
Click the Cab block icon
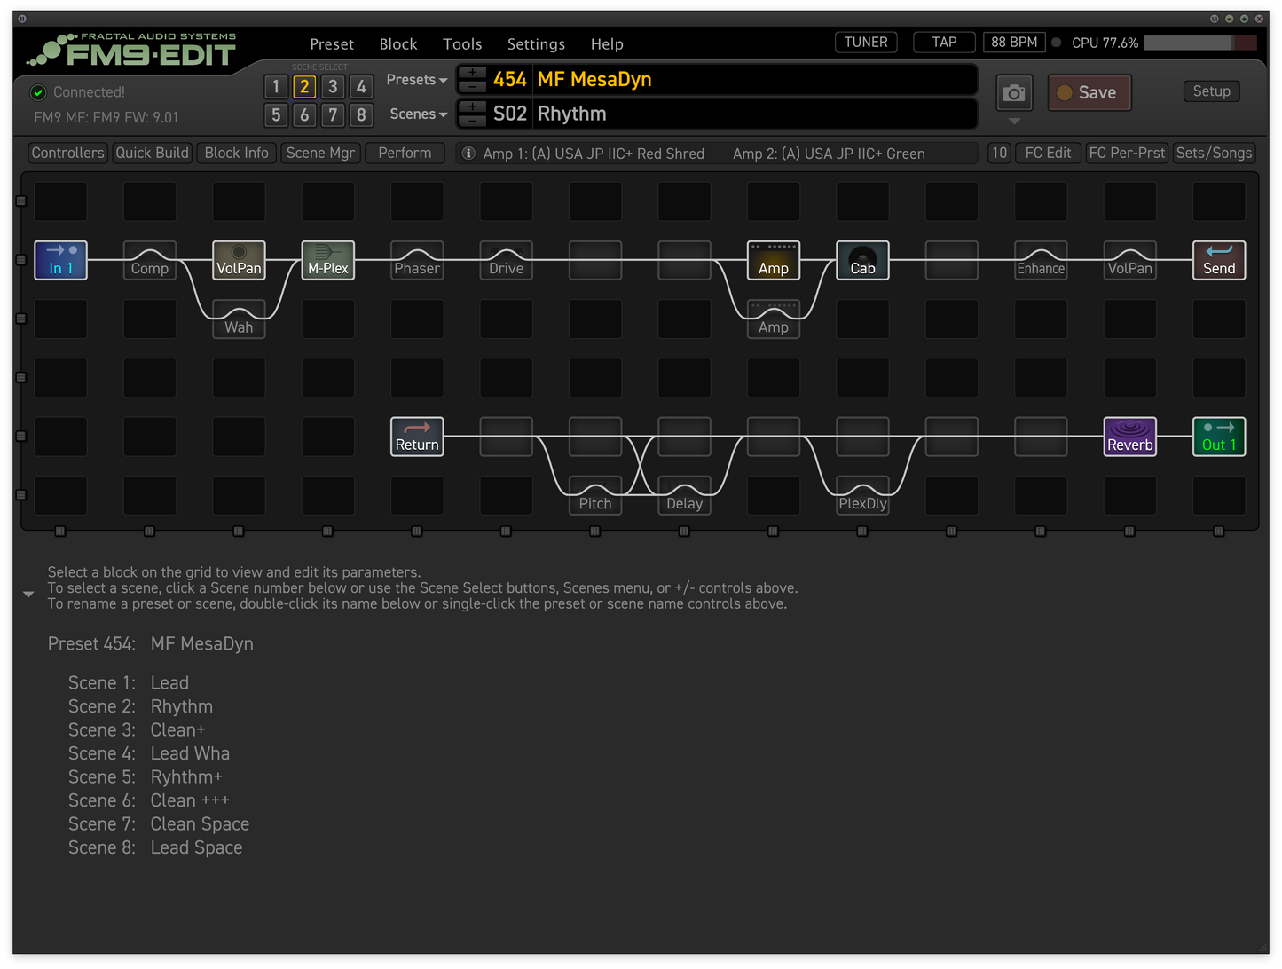click(862, 260)
